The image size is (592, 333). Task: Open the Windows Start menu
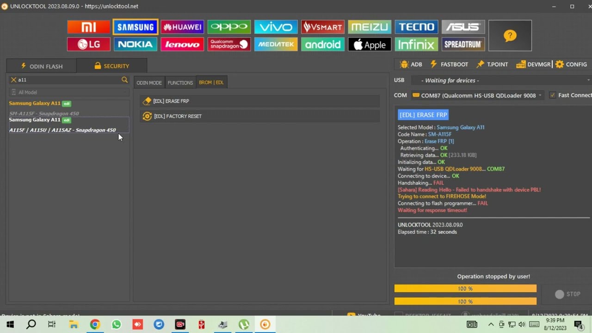tap(10, 325)
